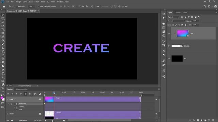
Task: Open the Actions play panel icon
Action: 163,18
